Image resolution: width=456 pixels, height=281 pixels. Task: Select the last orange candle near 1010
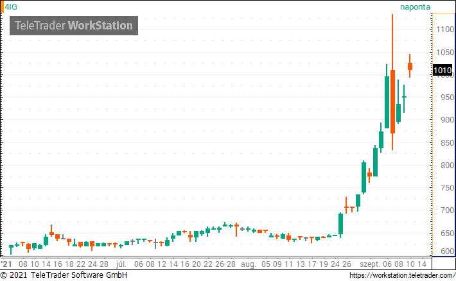[410, 66]
